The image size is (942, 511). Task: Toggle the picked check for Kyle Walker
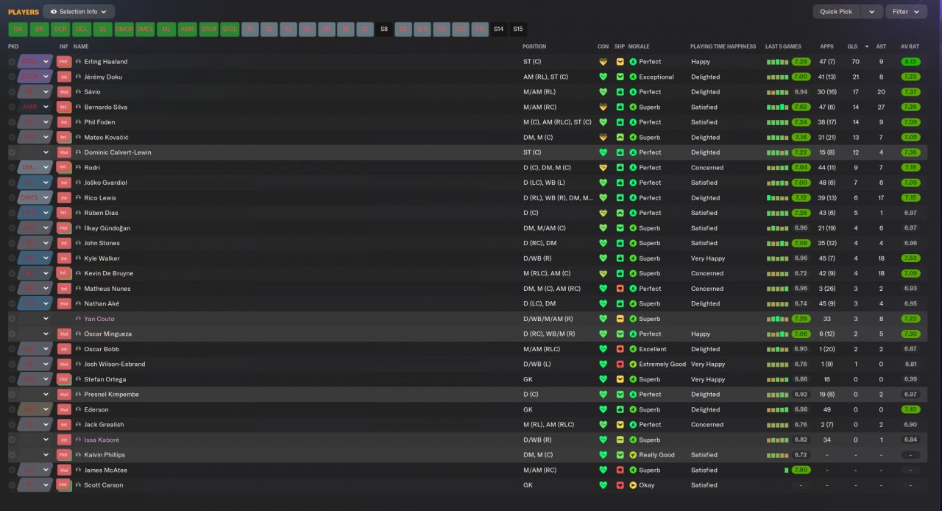tap(12, 258)
